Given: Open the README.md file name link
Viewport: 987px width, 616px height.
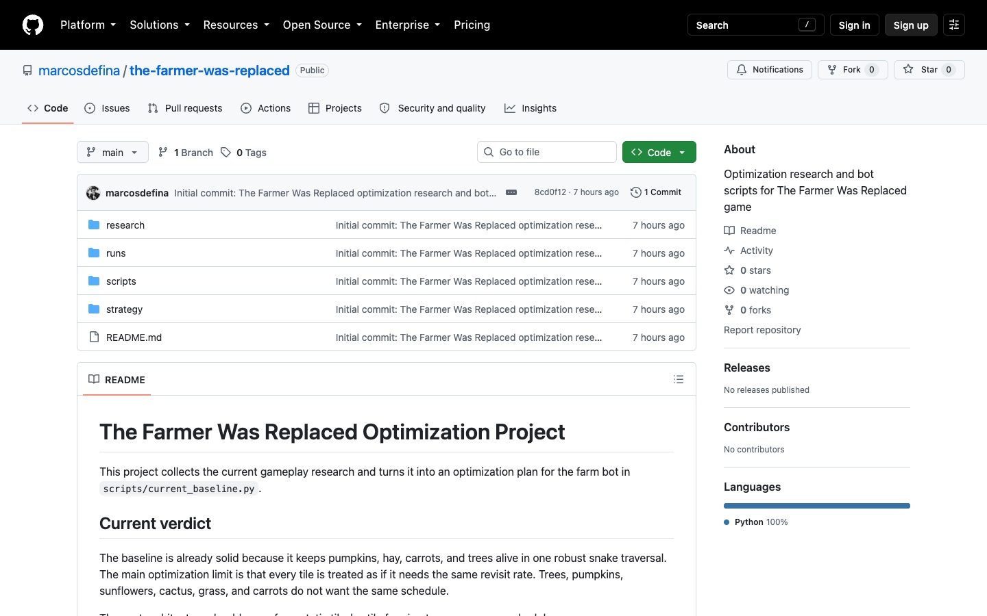Looking at the screenshot, I should [x=134, y=337].
